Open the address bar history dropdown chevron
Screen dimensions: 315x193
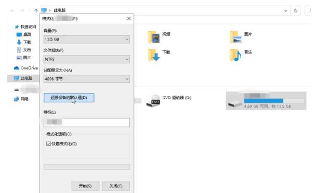[x=286, y=10]
